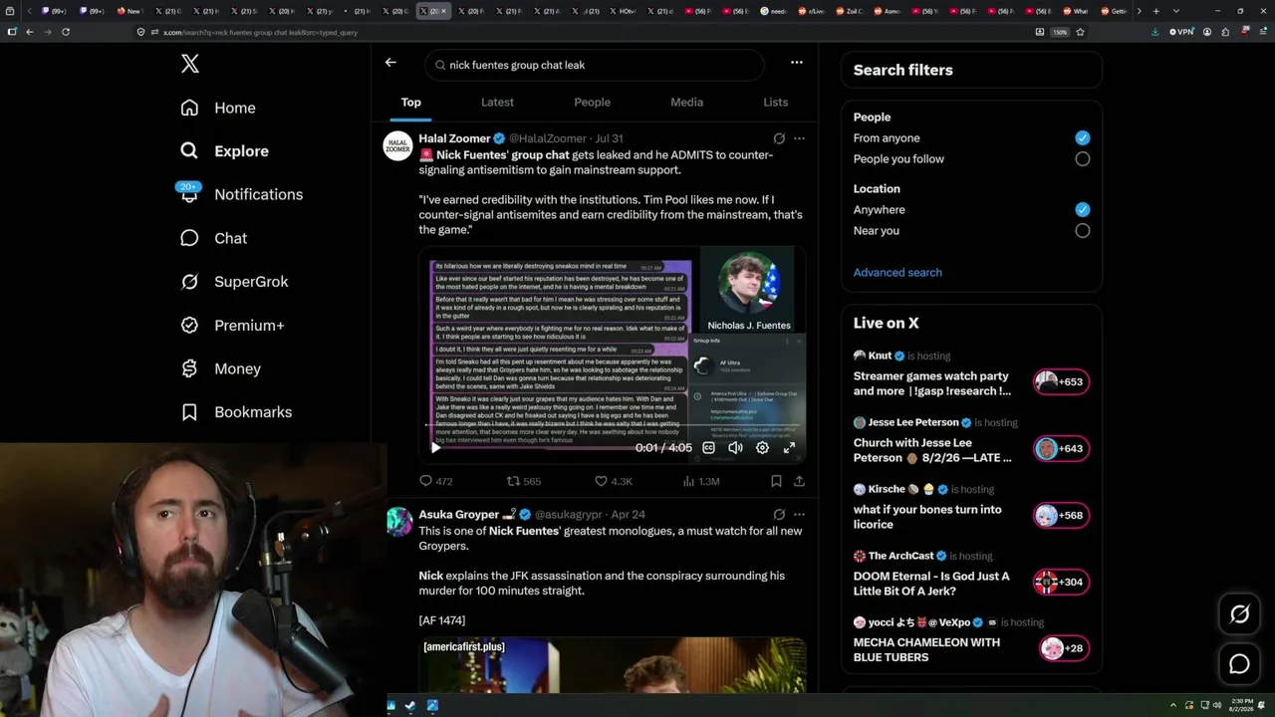This screenshot has width=1275, height=717.
Task: Join the Church with Jesse Lee Peterson space
Action: pos(932,450)
